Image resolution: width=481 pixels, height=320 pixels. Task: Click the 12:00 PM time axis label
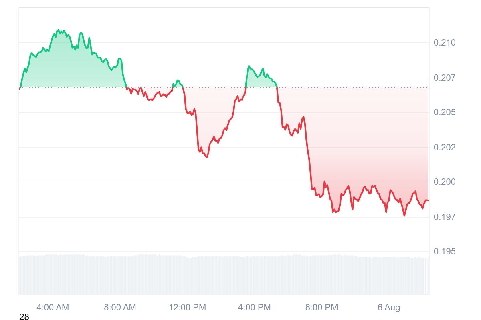pos(187,308)
